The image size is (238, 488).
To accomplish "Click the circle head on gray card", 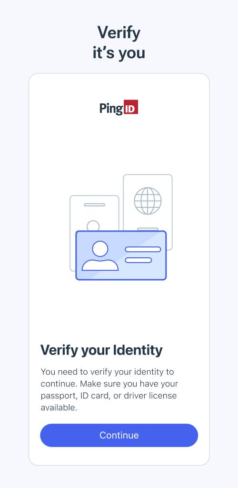I will [93, 225].
